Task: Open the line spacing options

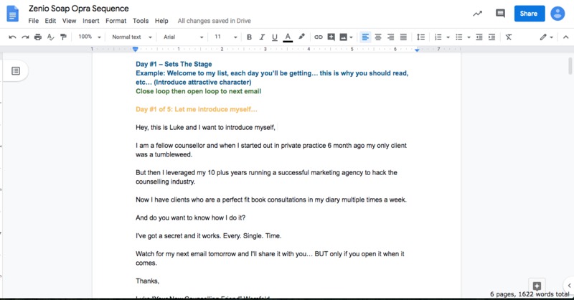Action: point(420,37)
